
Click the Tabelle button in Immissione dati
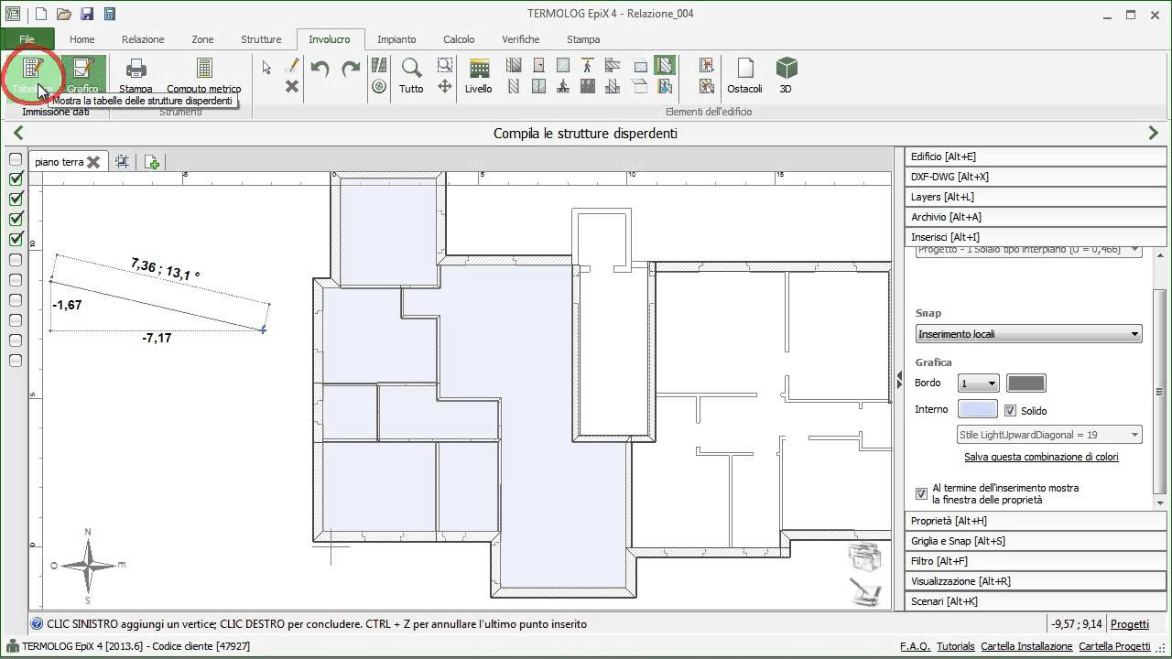point(31,77)
